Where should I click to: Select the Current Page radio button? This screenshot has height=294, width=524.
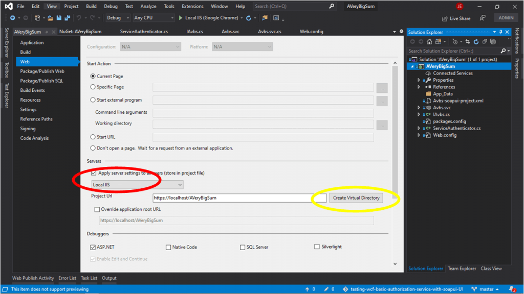(93, 77)
